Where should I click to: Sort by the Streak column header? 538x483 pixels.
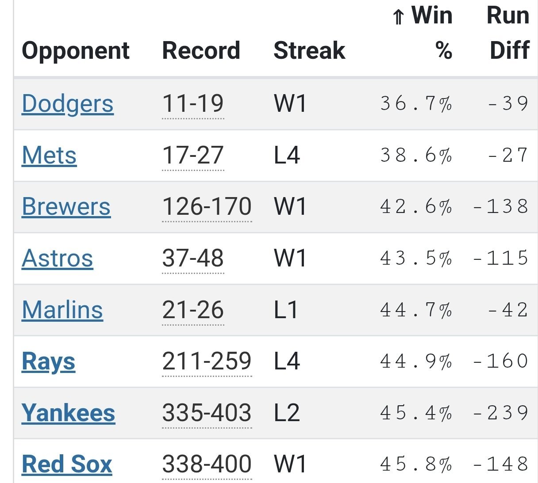tap(309, 50)
